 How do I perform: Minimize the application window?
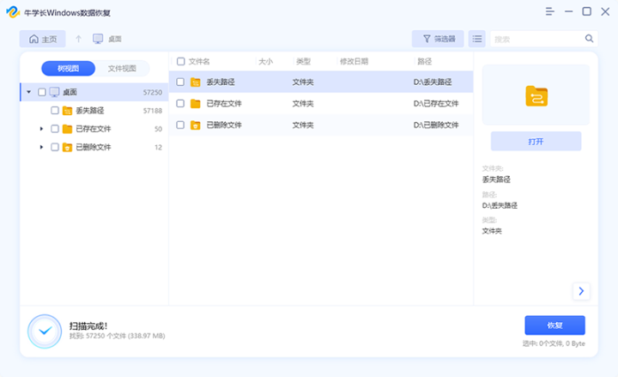(568, 11)
